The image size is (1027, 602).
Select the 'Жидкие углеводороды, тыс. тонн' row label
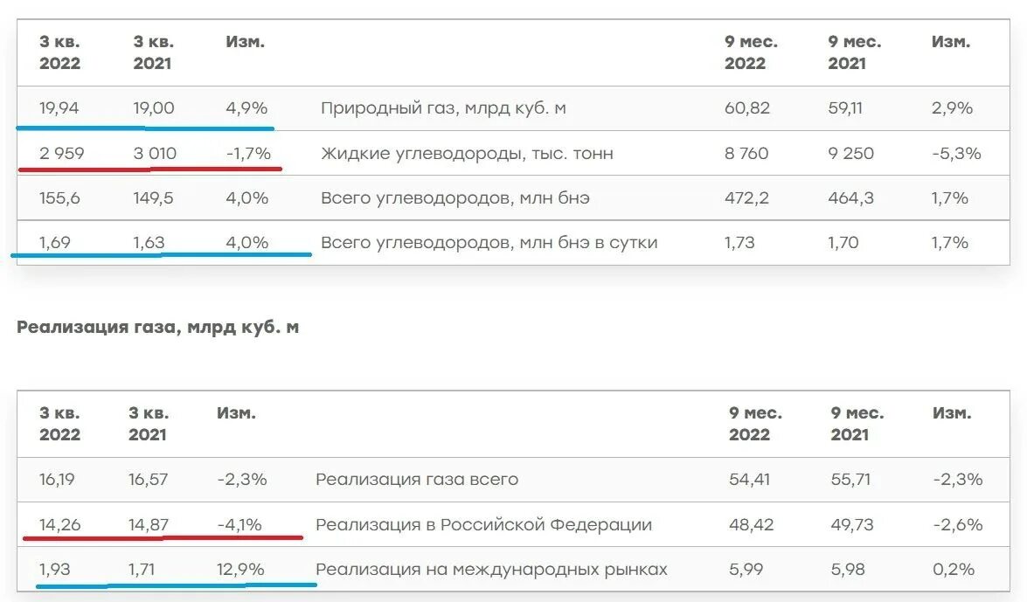tap(467, 154)
